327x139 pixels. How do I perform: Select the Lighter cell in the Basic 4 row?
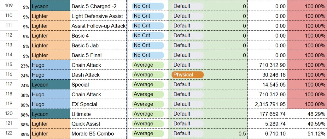coord(50,36)
